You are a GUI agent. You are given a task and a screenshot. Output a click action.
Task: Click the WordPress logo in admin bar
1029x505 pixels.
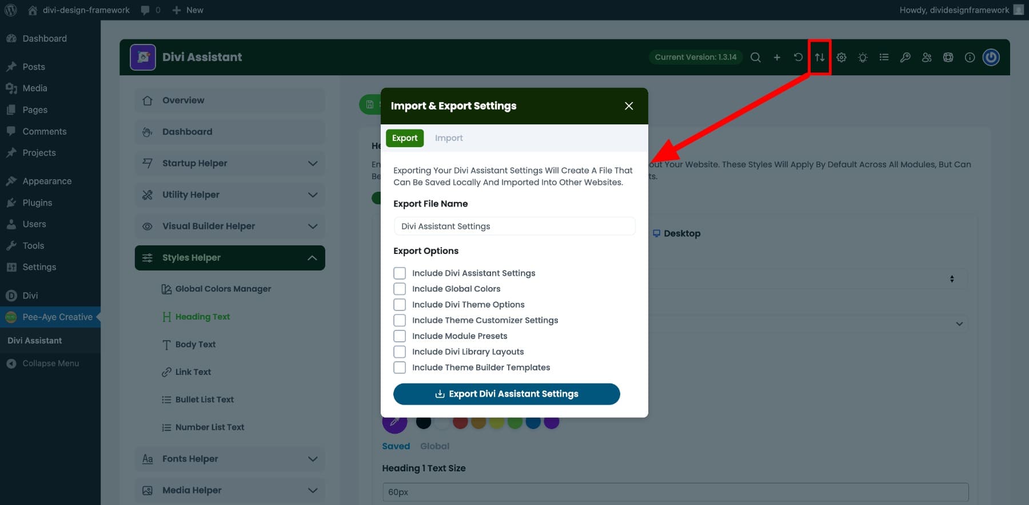(x=10, y=10)
